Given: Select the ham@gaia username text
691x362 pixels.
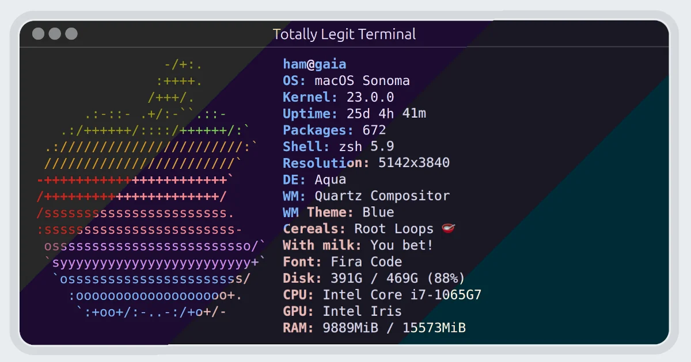Looking at the screenshot, I should pos(314,64).
